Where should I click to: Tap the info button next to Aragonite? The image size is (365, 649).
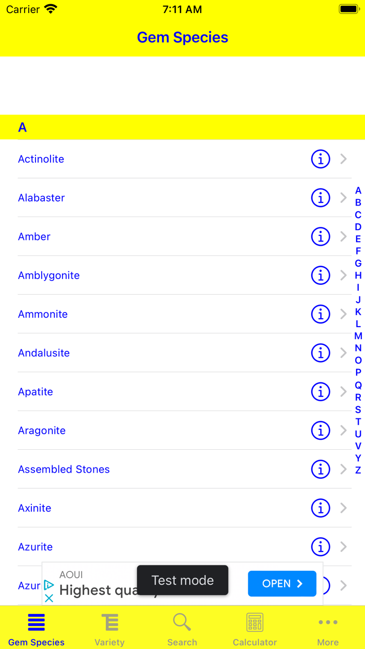click(x=321, y=430)
